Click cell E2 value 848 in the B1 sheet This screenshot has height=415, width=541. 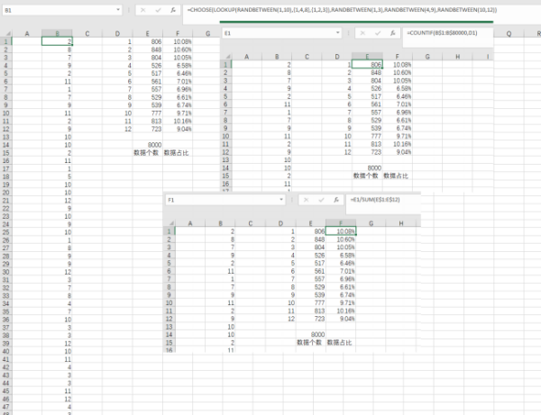point(147,50)
